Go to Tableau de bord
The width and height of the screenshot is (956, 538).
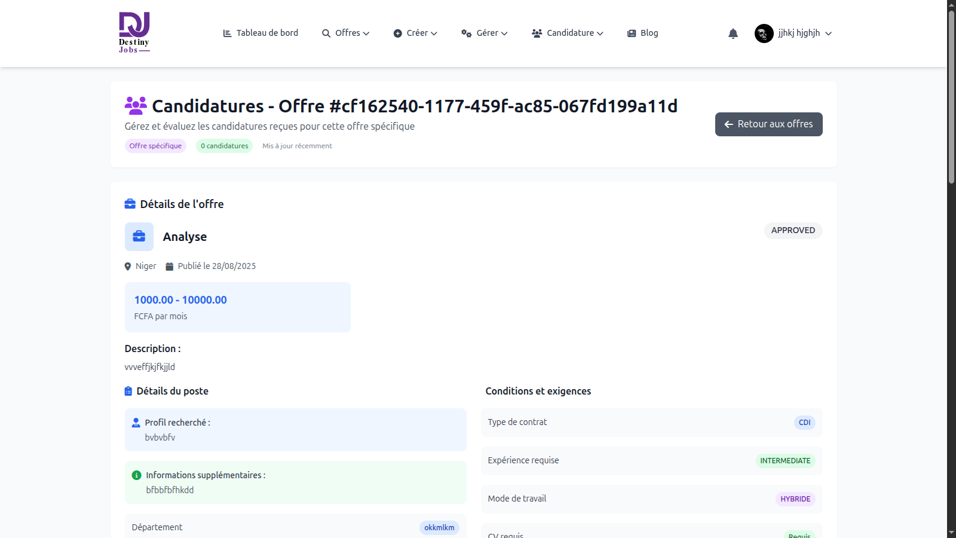tap(261, 33)
